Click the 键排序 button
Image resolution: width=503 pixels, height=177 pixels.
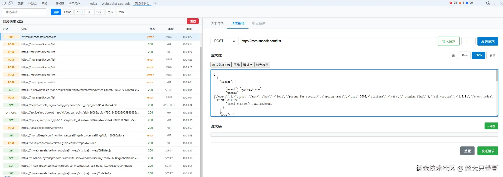(x=248, y=65)
